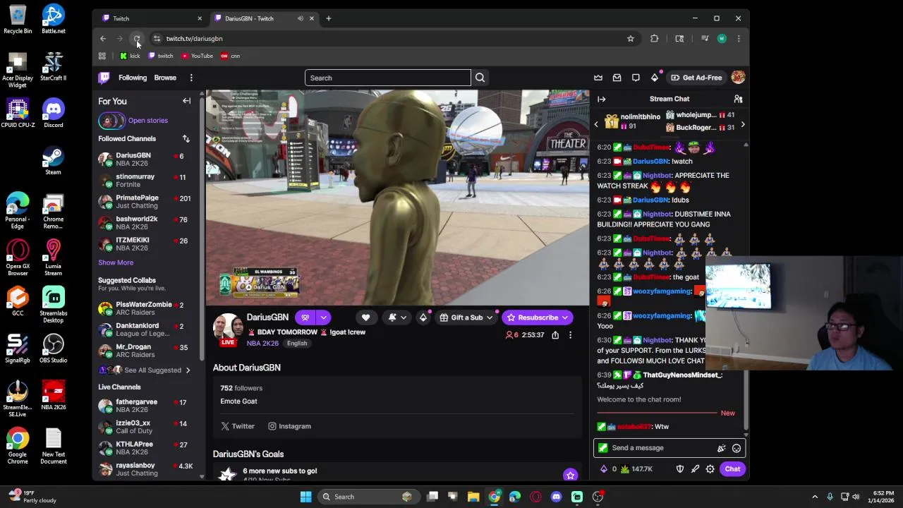Screen dimensions: 903x508
Task: Cheer Bits icon below the video
Action: 423,317
